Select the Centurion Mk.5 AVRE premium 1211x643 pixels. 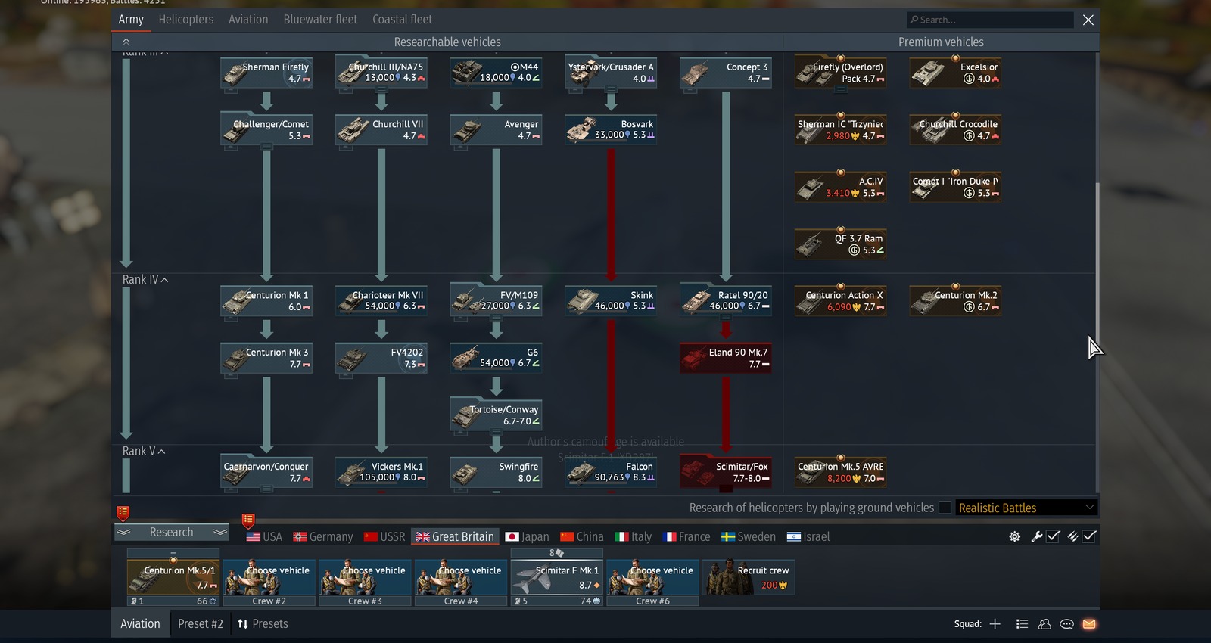tap(840, 472)
